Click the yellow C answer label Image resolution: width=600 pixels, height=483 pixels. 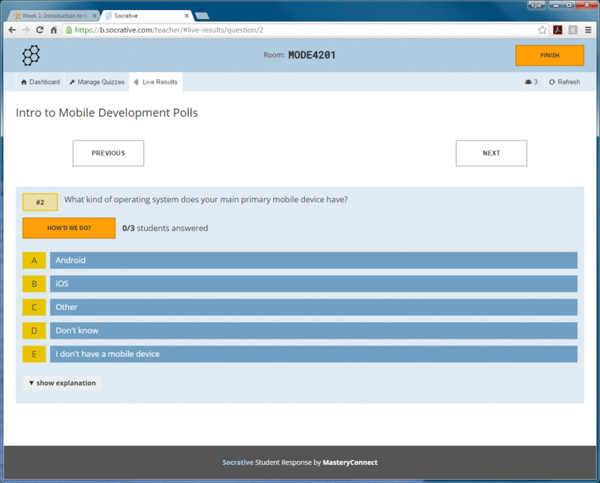(x=34, y=307)
